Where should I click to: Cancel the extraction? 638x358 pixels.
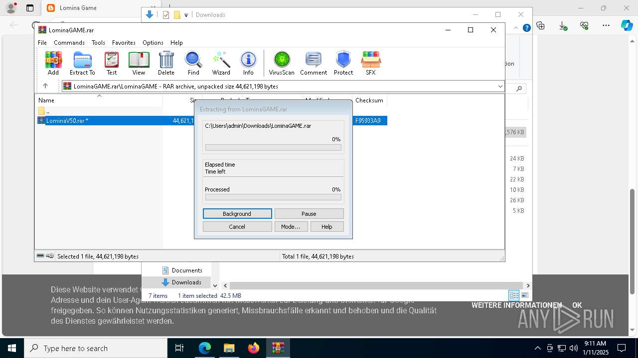point(237,227)
